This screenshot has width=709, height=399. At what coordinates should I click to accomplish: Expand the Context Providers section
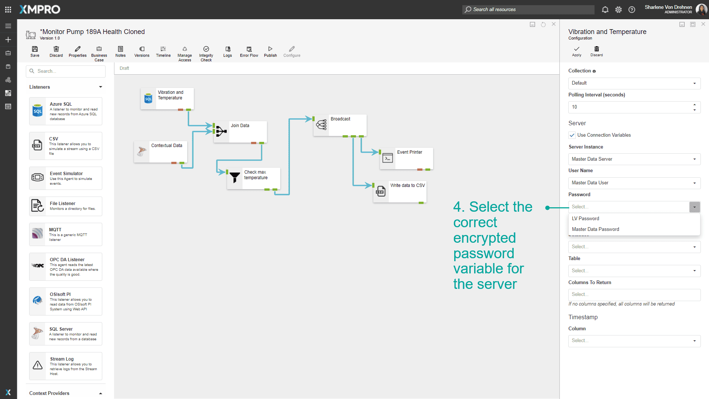pyautogui.click(x=100, y=393)
